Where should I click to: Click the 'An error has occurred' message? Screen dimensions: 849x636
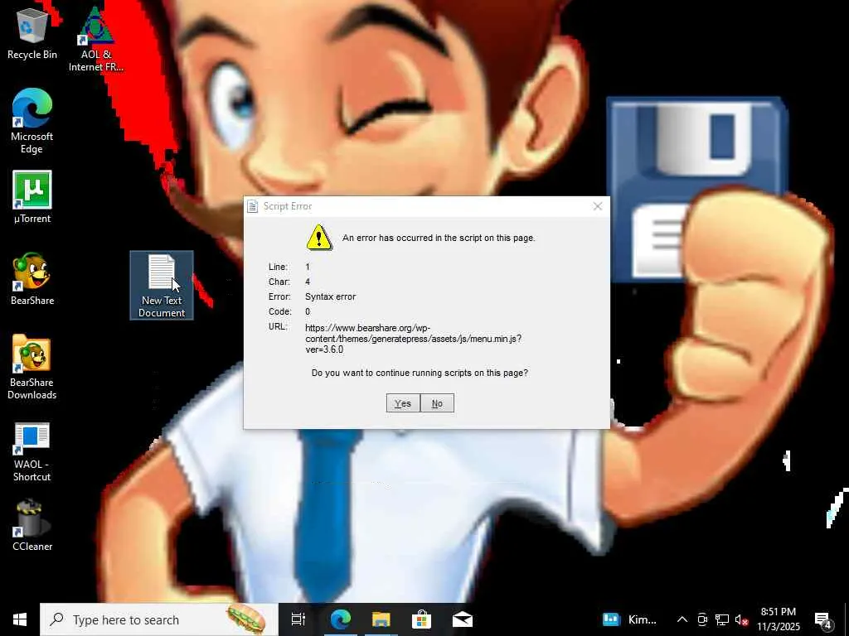click(x=439, y=238)
